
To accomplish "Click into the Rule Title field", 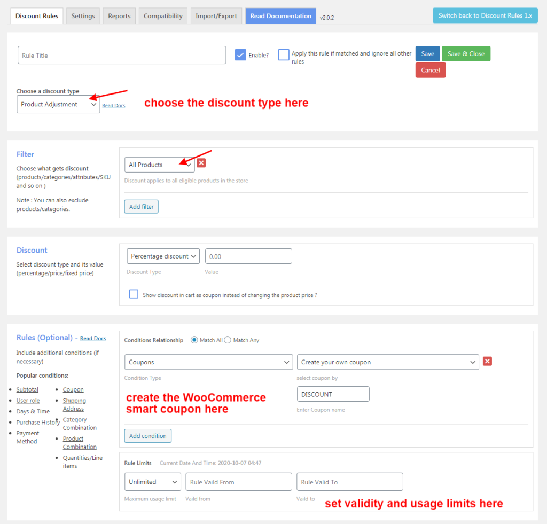I will (x=122, y=56).
